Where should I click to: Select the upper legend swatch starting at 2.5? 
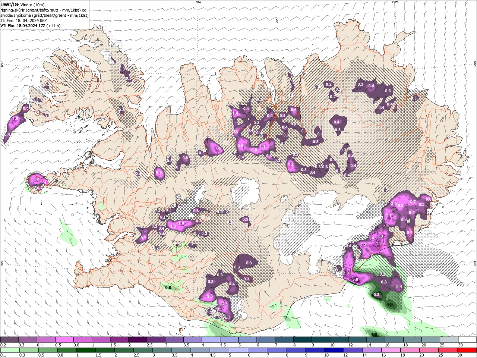(x=156, y=340)
